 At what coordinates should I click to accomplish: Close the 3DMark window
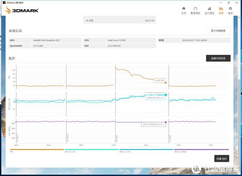pos(237,3)
